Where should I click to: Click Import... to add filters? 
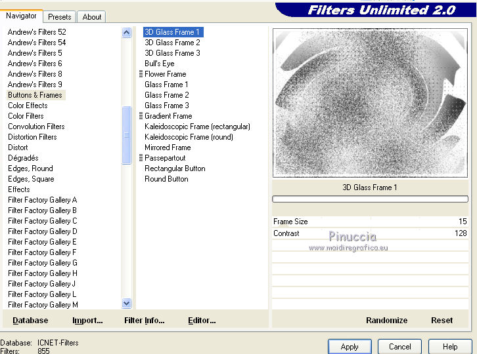click(87, 321)
